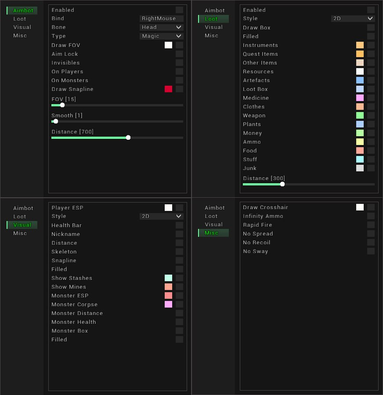Viewport: 383px width, 395px height.
Task: Select the highlighted Visual tab in bottom-left panel
Action: click(22, 225)
